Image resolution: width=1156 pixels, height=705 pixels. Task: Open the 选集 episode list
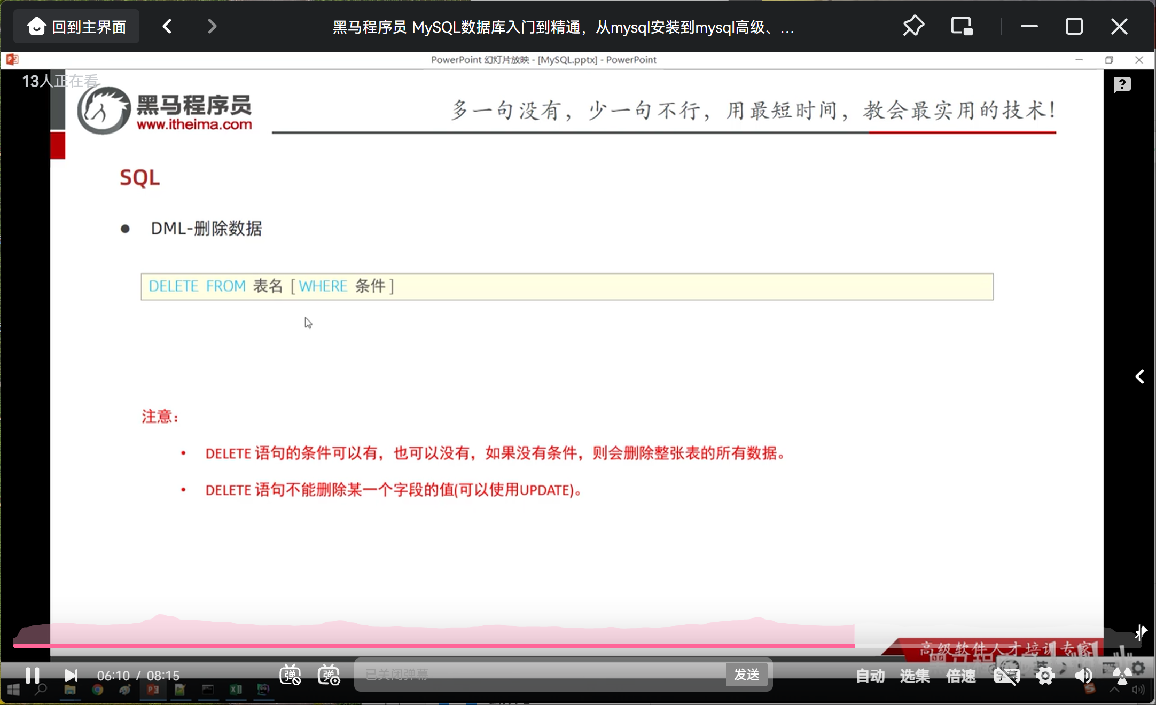[x=915, y=676]
